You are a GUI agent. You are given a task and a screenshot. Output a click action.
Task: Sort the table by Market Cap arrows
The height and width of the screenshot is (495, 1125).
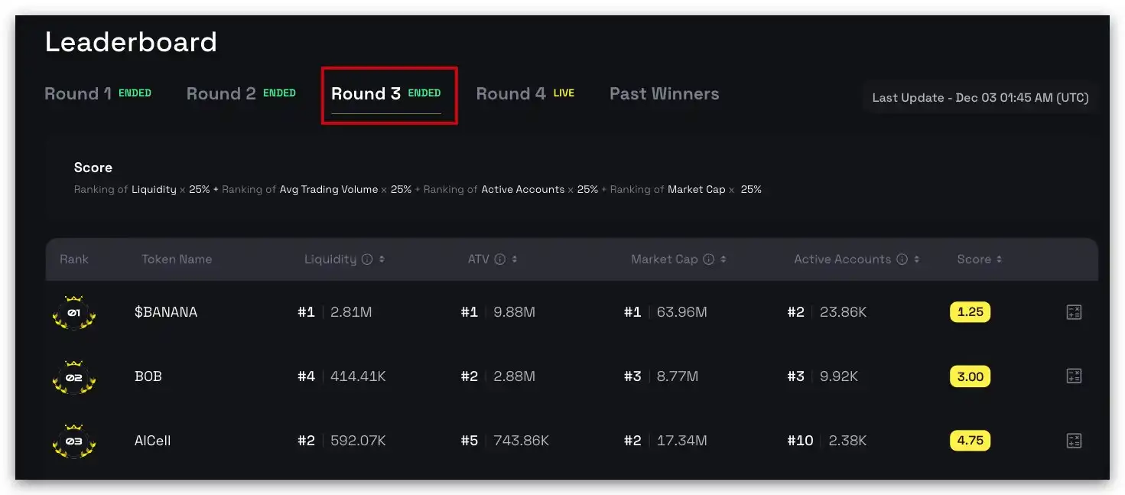click(x=723, y=259)
